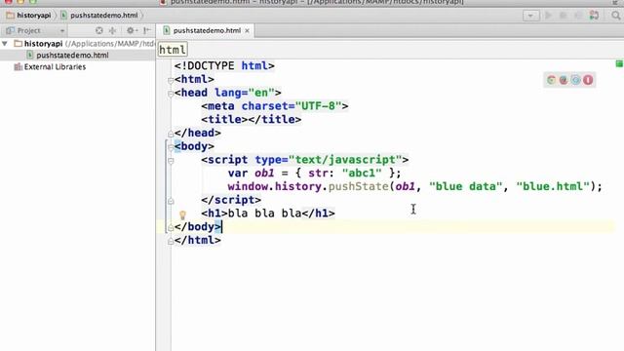Fold the body tag block
Image resolution: width=624 pixels, height=351 pixels.
point(171,147)
